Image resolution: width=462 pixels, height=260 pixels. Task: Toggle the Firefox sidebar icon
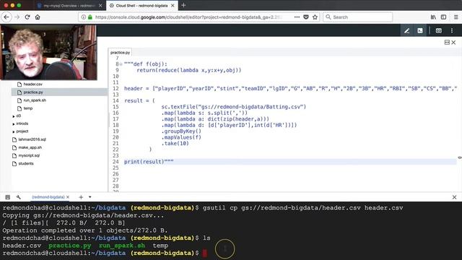443,17
